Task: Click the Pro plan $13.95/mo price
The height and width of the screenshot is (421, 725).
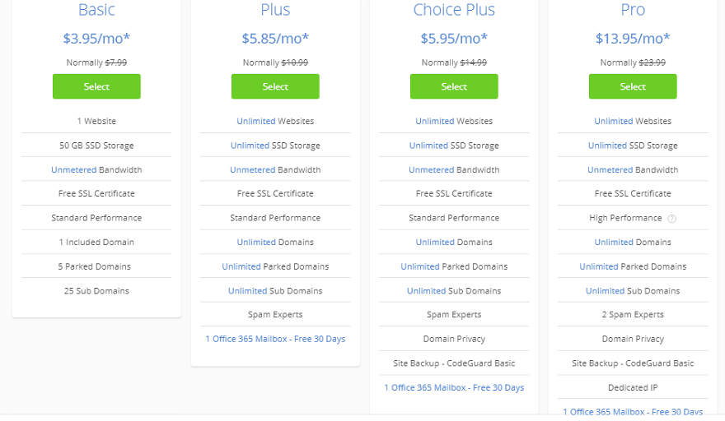Action: (x=633, y=38)
